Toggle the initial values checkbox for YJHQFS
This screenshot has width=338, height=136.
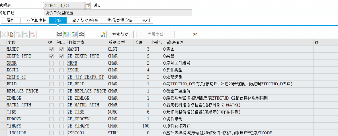[62, 126]
